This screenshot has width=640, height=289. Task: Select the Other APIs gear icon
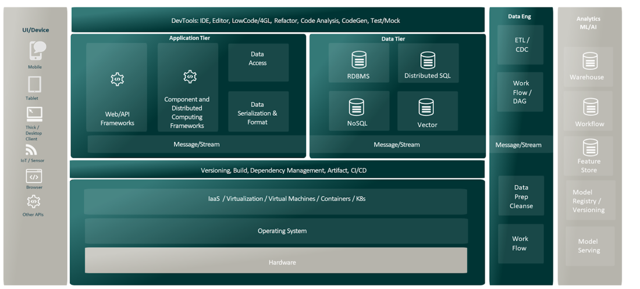click(x=34, y=201)
